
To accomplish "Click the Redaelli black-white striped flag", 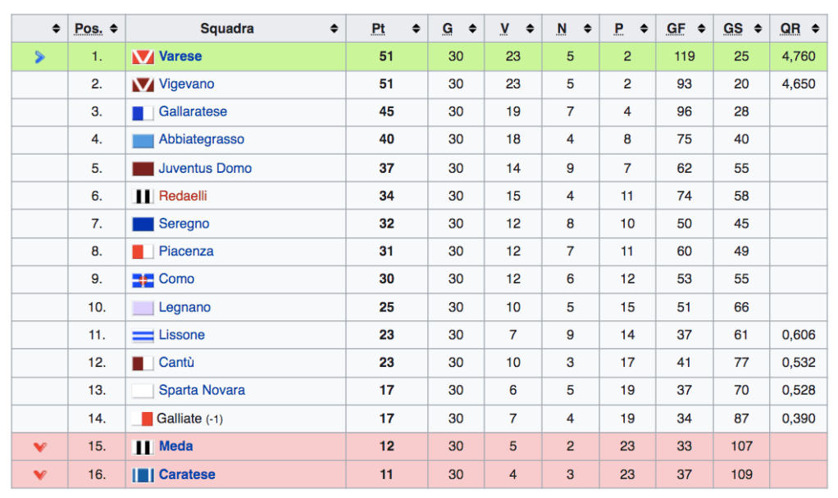I will tap(143, 197).
